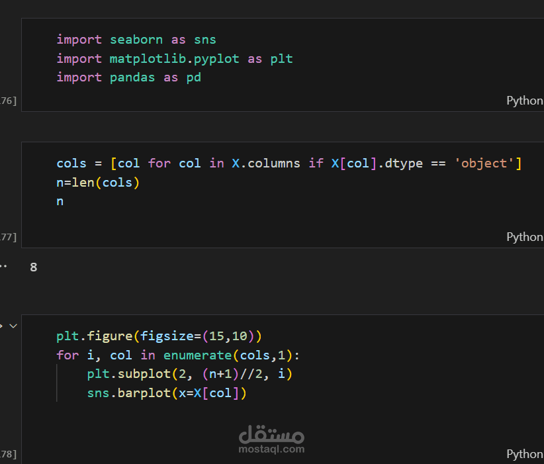Viewport: 544px width, 464px height.
Task: Place cursor on import seaborn as sns line
Action: 136,40
